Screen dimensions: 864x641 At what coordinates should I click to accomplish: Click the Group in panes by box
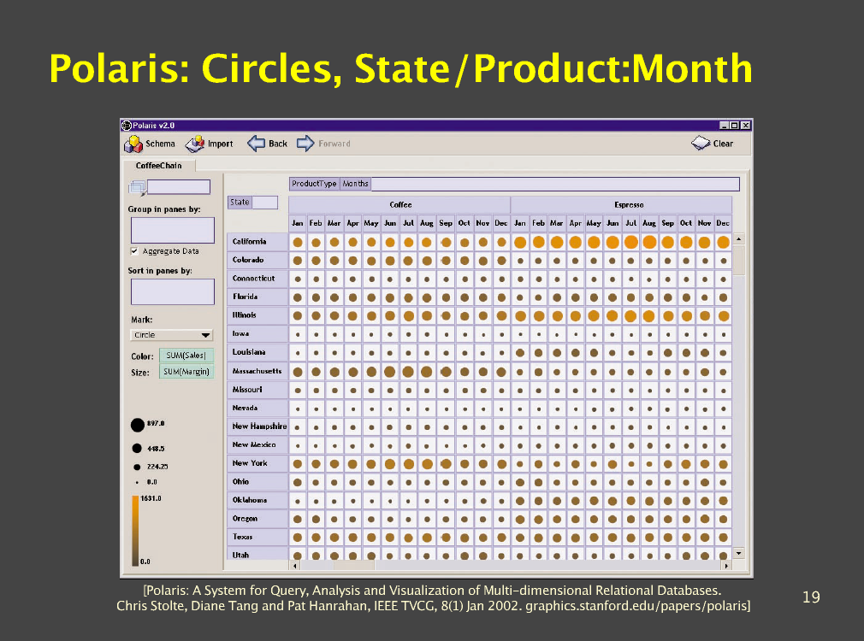click(x=173, y=230)
